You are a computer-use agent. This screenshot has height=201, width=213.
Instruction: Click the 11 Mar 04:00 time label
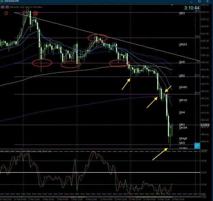click(x=106, y=199)
